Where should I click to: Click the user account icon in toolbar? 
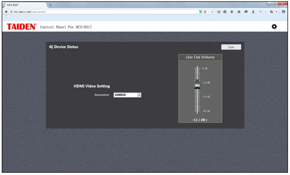point(253,12)
